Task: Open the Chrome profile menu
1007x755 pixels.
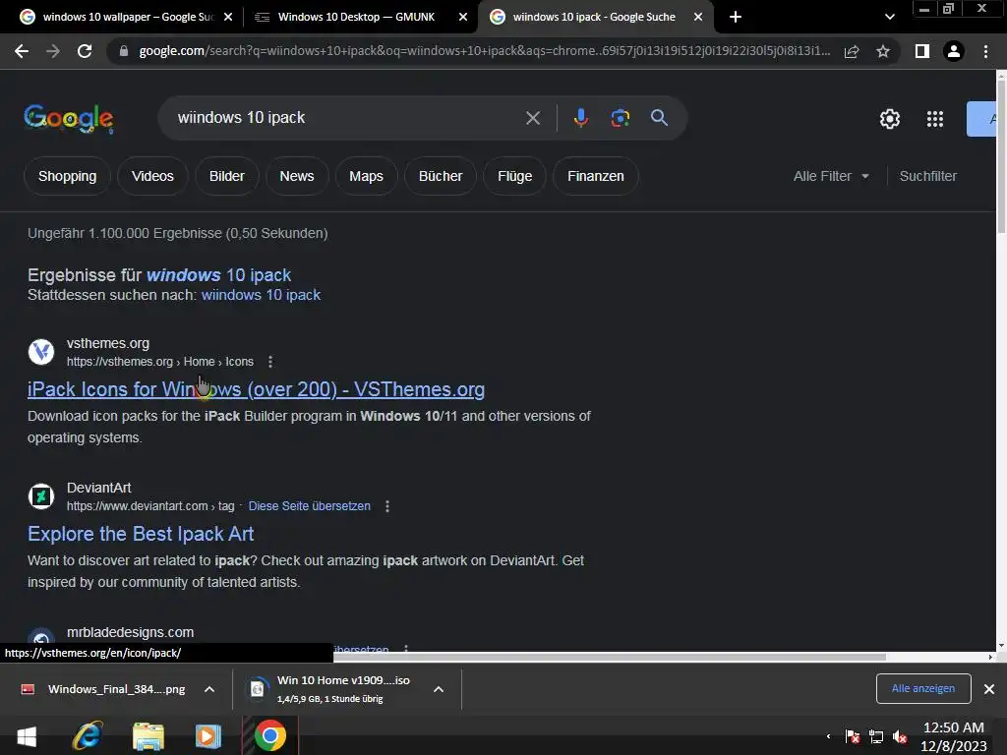Action: coord(954,51)
